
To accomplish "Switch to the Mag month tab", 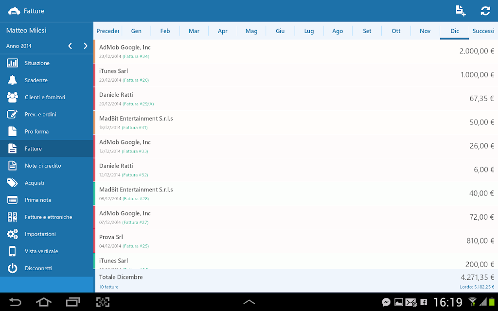I will click(251, 31).
